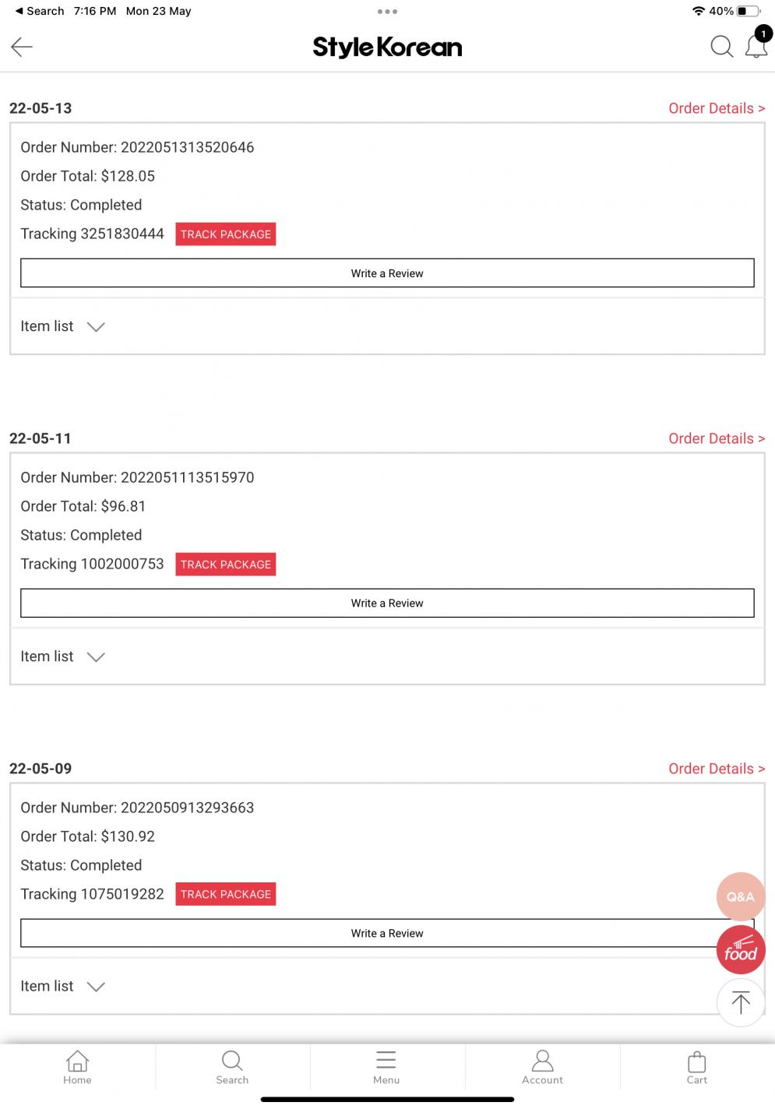The width and height of the screenshot is (775, 1109).
Task: Open Order Details for the 22-05-11 order
Action: tap(717, 438)
